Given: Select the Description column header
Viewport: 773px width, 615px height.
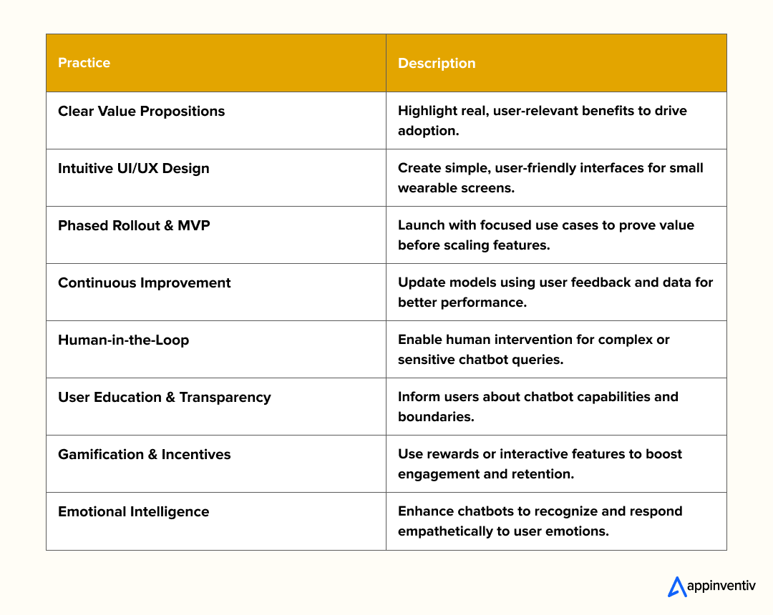Looking at the screenshot, I should pos(437,63).
